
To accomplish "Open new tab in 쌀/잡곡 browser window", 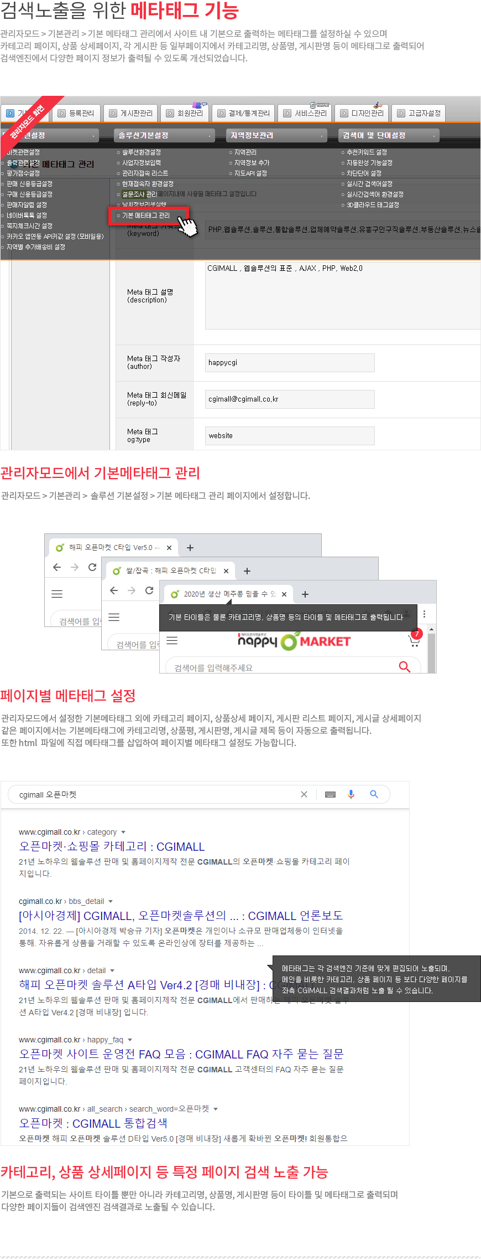I will tap(247, 571).
